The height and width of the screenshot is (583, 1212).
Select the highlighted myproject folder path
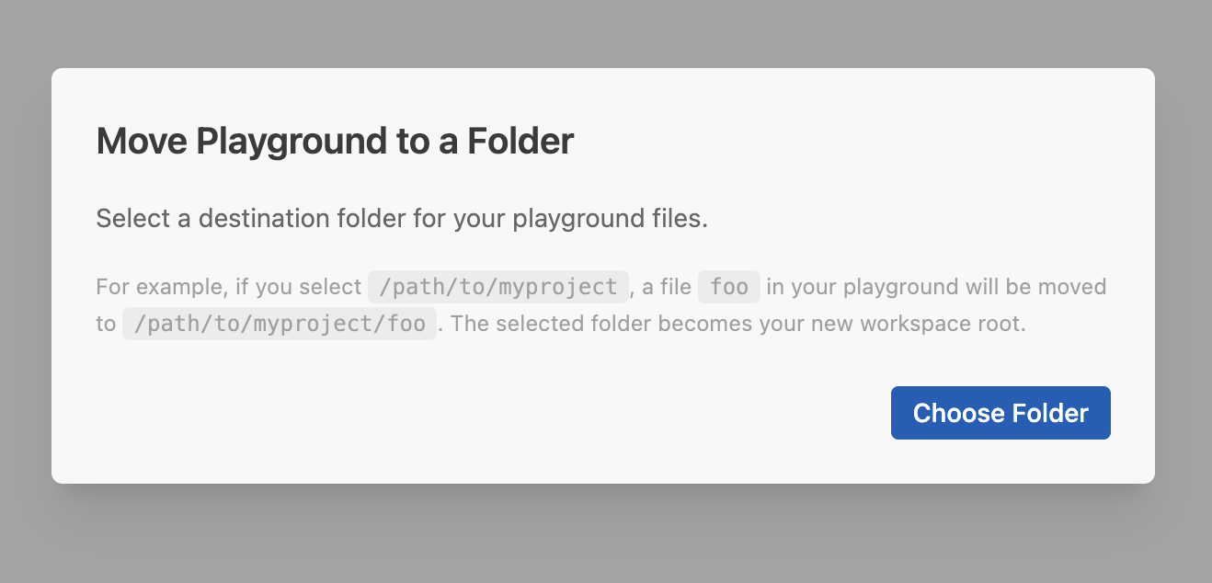pos(497,287)
